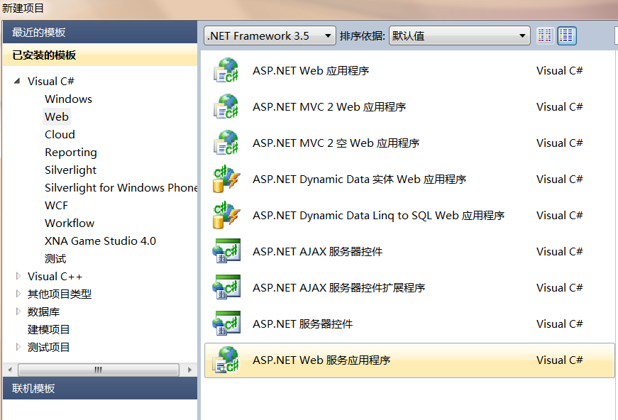This screenshot has width=618, height=420.
Task: Click the tree scrollbar left arrow
Action: pyautogui.click(x=10, y=370)
